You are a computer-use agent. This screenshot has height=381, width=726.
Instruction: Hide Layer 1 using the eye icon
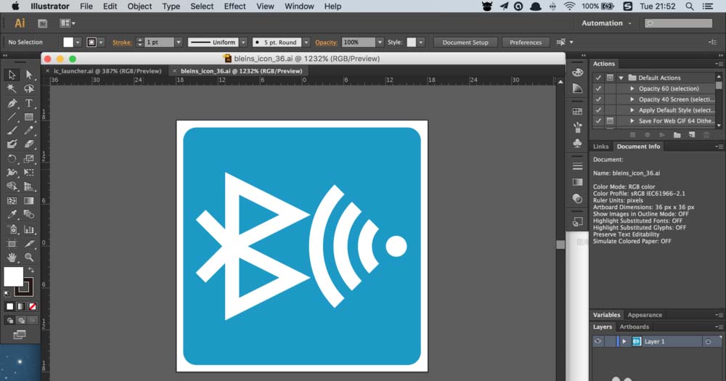(x=598, y=341)
